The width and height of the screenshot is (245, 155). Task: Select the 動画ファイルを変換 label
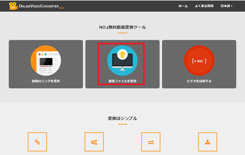(x=122, y=81)
